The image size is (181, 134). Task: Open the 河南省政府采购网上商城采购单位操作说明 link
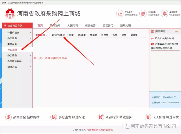(x=165, y=46)
